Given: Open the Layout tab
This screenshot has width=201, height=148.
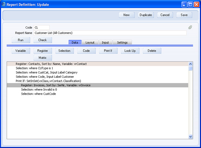Looking at the screenshot, I should 90,42.
